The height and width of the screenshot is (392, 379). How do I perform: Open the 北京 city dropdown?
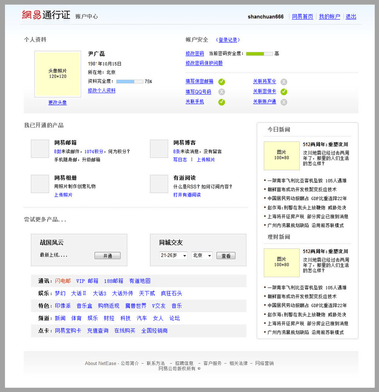[x=202, y=255]
